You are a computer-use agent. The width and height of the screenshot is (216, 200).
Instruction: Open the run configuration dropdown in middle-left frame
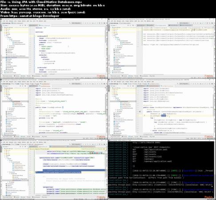pyautogui.click(x=76, y=84)
